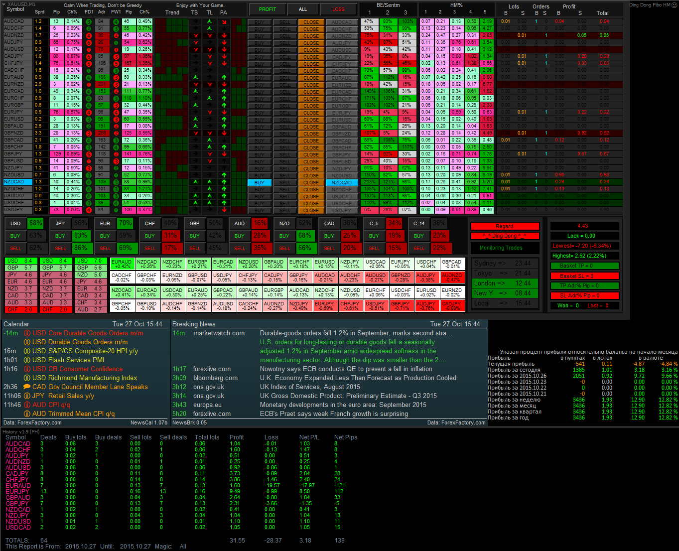The image size is (679, 551).
Task: Click the FD1 circle badge in AUDCAD row
Action: tap(89, 22)
